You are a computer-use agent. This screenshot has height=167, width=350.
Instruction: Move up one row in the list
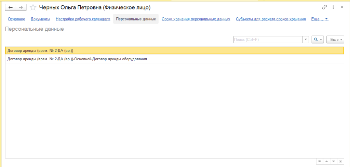[326, 161]
